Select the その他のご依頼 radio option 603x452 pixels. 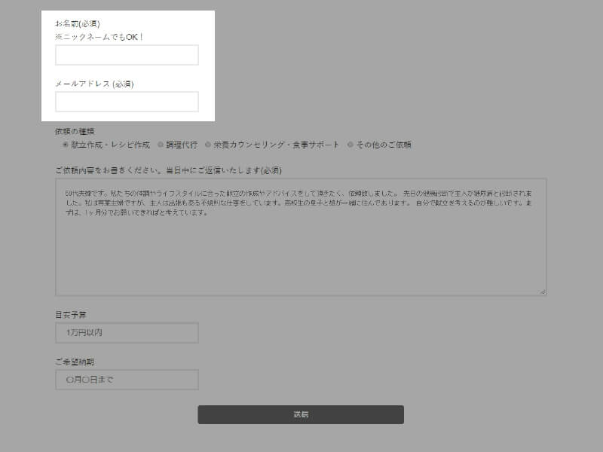(350, 145)
